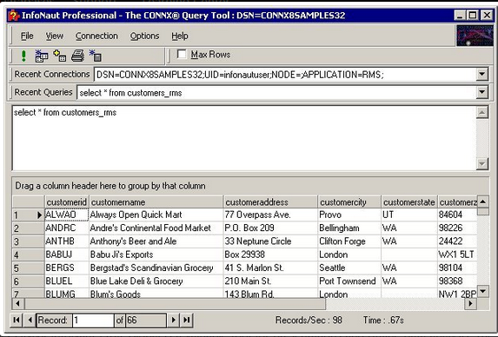Open the Options menu
The height and width of the screenshot is (337, 498).
pos(144,36)
